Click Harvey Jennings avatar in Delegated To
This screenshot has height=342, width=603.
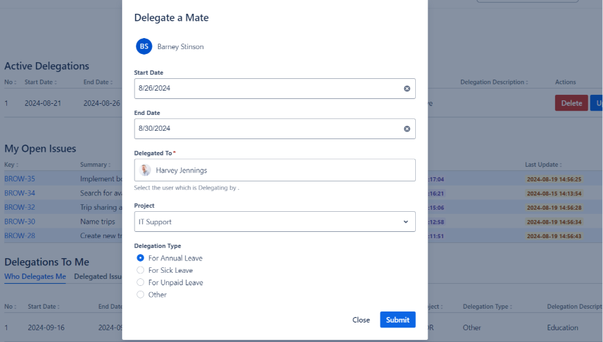pyautogui.click(x=145, y=170)
